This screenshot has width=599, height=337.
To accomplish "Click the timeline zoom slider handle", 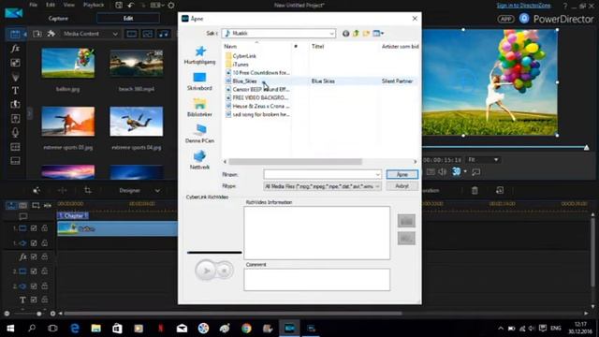I will (38, 314).
